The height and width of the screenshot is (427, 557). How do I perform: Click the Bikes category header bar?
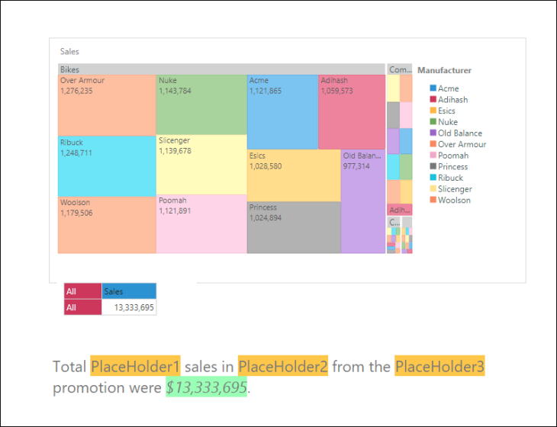pyautogui.click(x=221, y=69)
